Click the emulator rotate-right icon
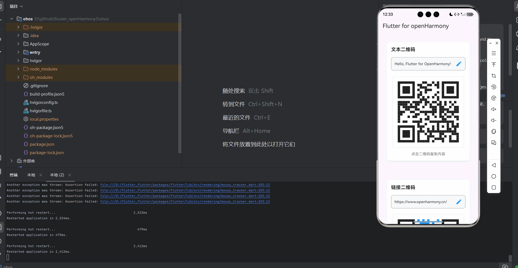Image resolution: width=518 pixels, height=268 pixels. tap(494, 98)
